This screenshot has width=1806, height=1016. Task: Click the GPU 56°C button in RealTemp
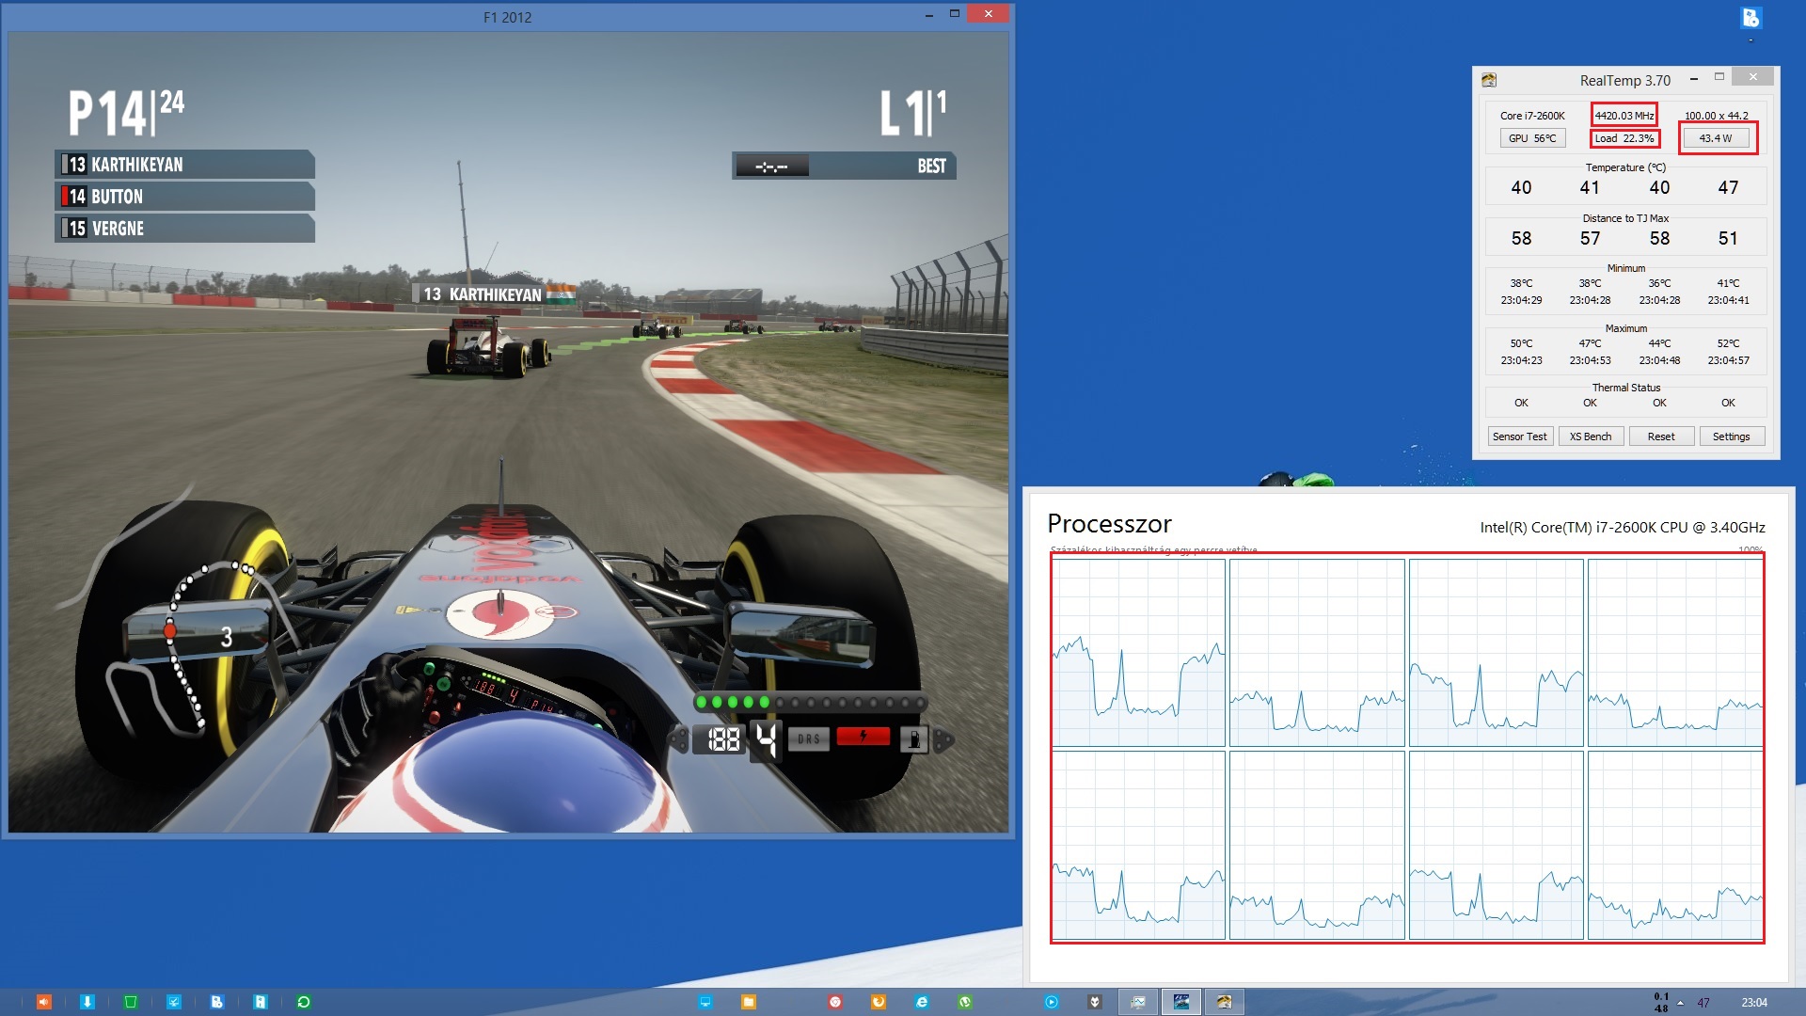tap(1532, 138)
